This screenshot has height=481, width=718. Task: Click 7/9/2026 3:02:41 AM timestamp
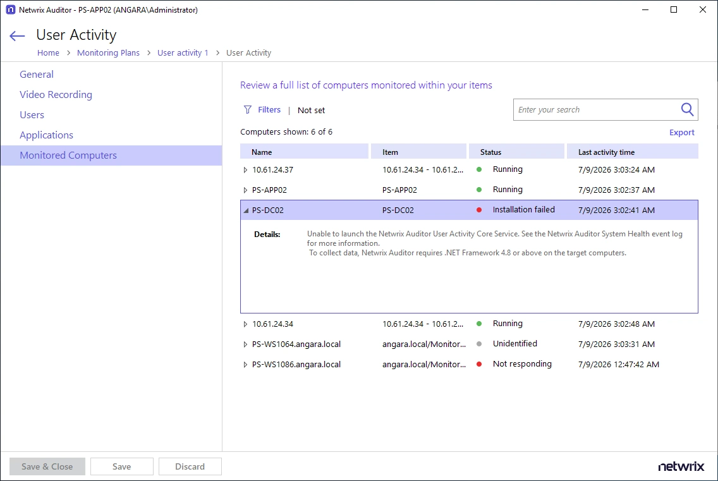click(x=616, y=210)
